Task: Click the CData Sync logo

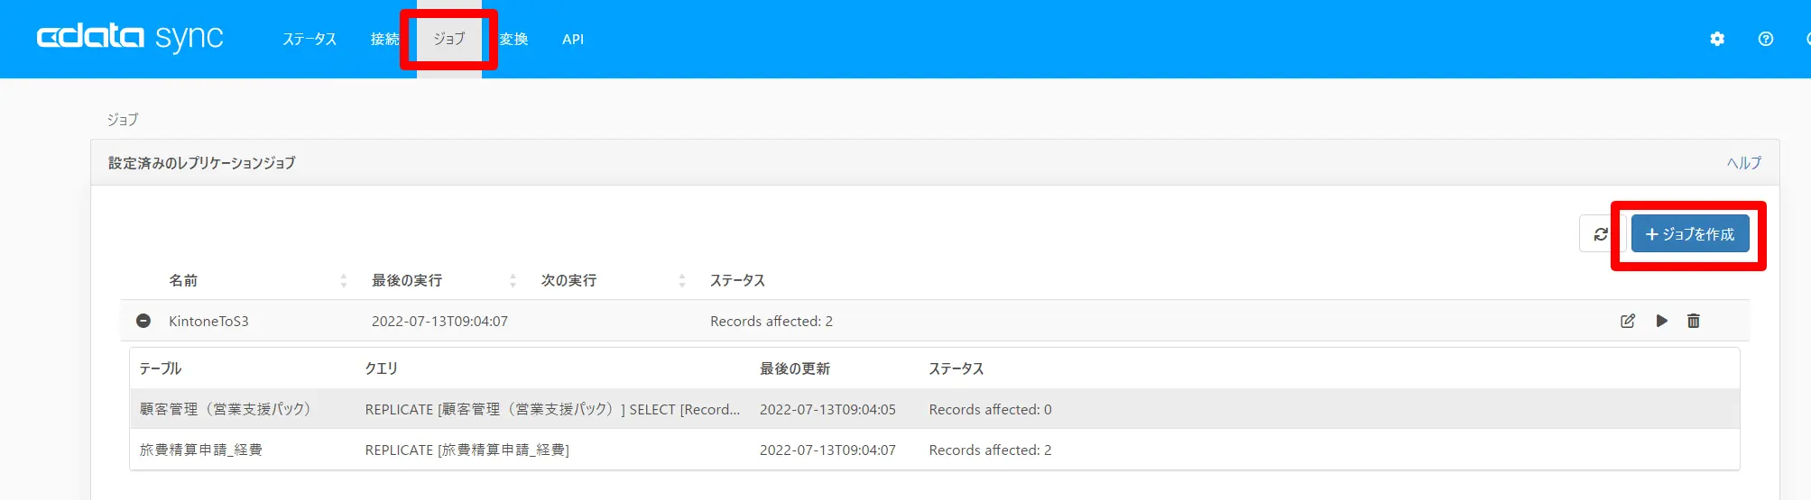Action: click(x=130, y=38)
